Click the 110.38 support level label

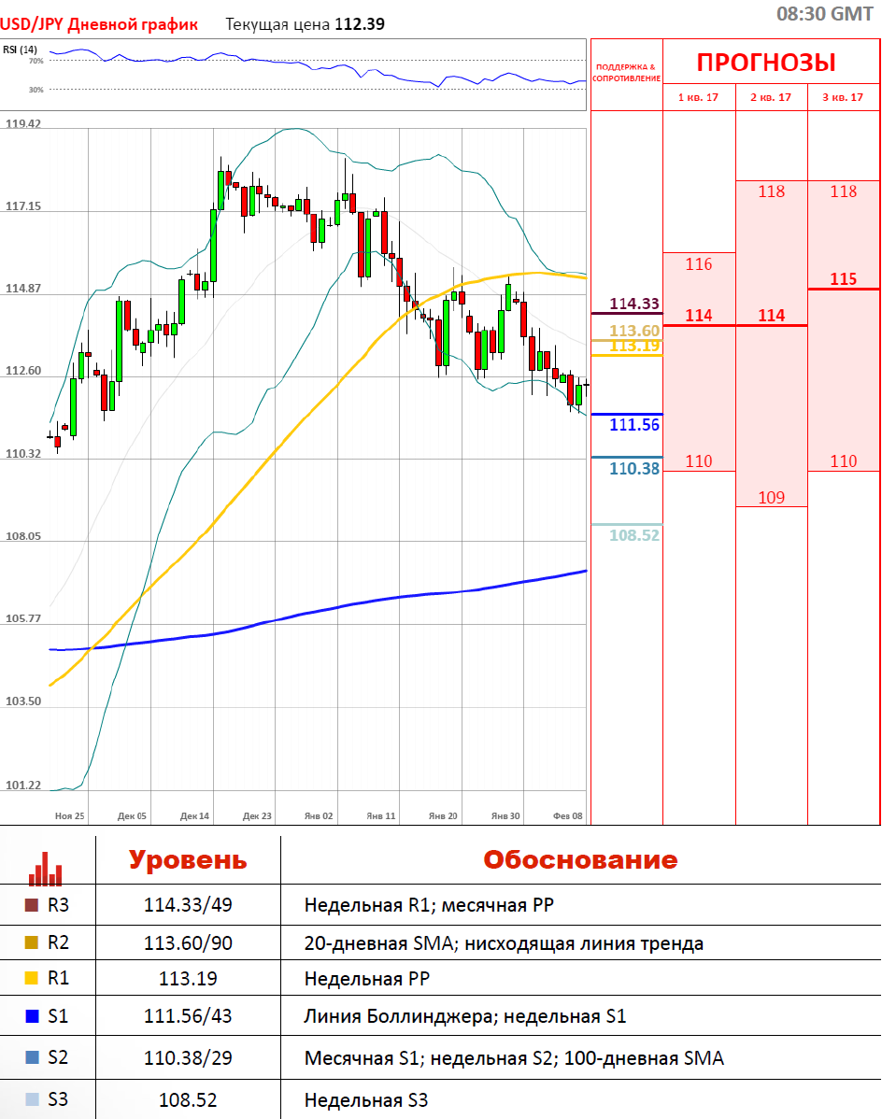pos(634,468)
